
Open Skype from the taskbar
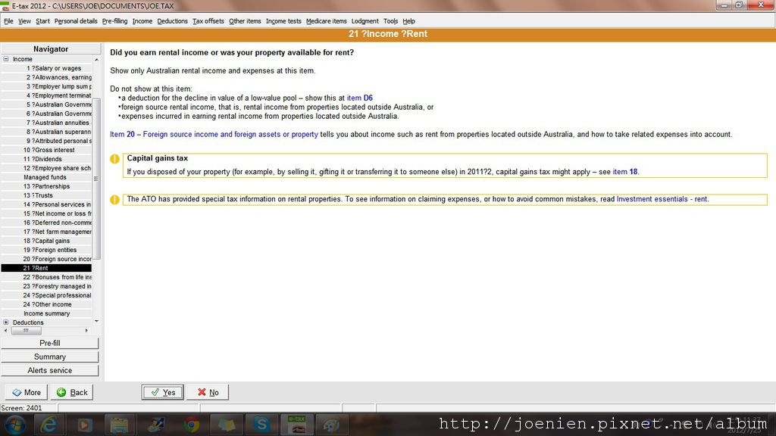pyautogui.click(x=261, y=424)
